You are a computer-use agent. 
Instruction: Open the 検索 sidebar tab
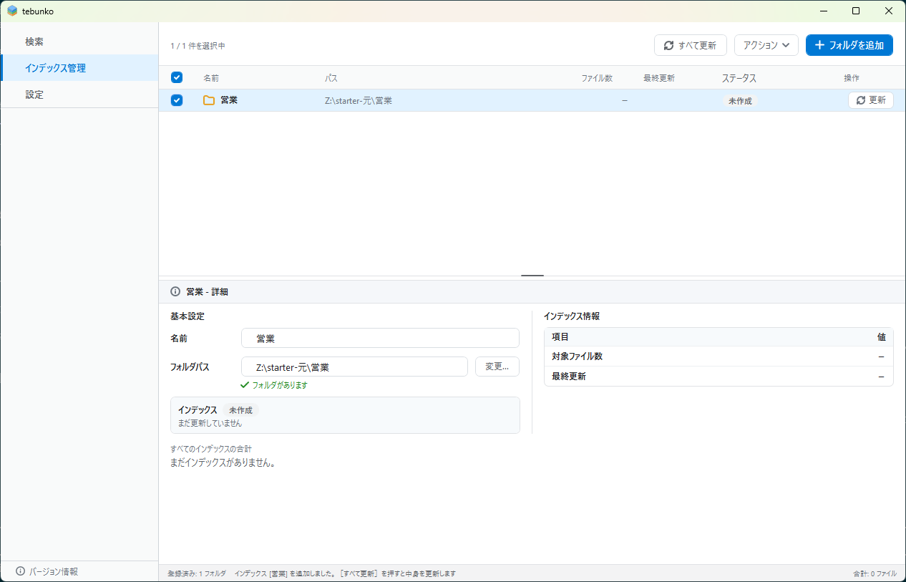79,42
